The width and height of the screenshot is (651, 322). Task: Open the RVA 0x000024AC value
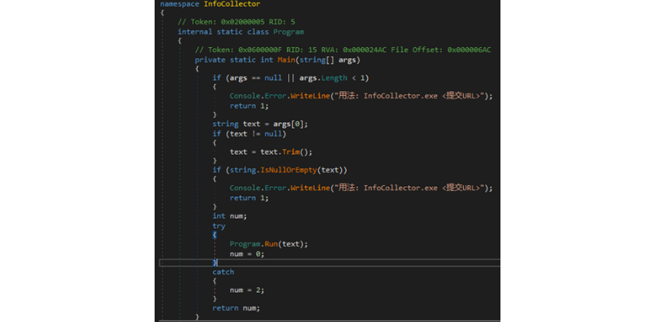(x=365, y=50)
